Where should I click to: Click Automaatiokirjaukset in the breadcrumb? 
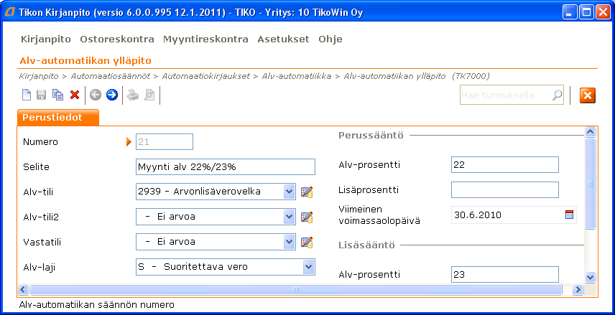pos(206,76)
